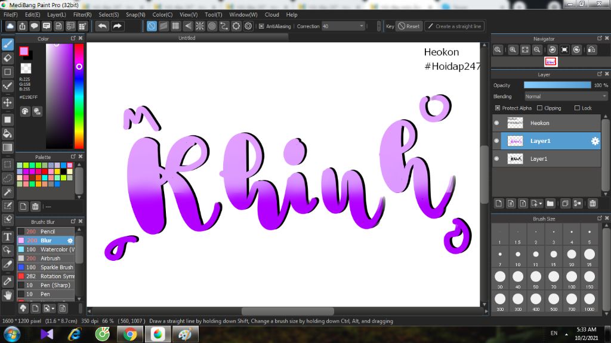Screen dimensions: 611x343
Task: Open Chrome from the taskbar
Action: (x=130, y=334)
